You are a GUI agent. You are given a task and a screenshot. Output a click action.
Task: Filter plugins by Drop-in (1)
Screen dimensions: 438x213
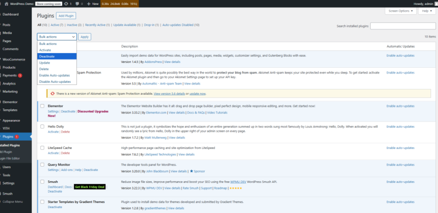[x=151, y=25]
